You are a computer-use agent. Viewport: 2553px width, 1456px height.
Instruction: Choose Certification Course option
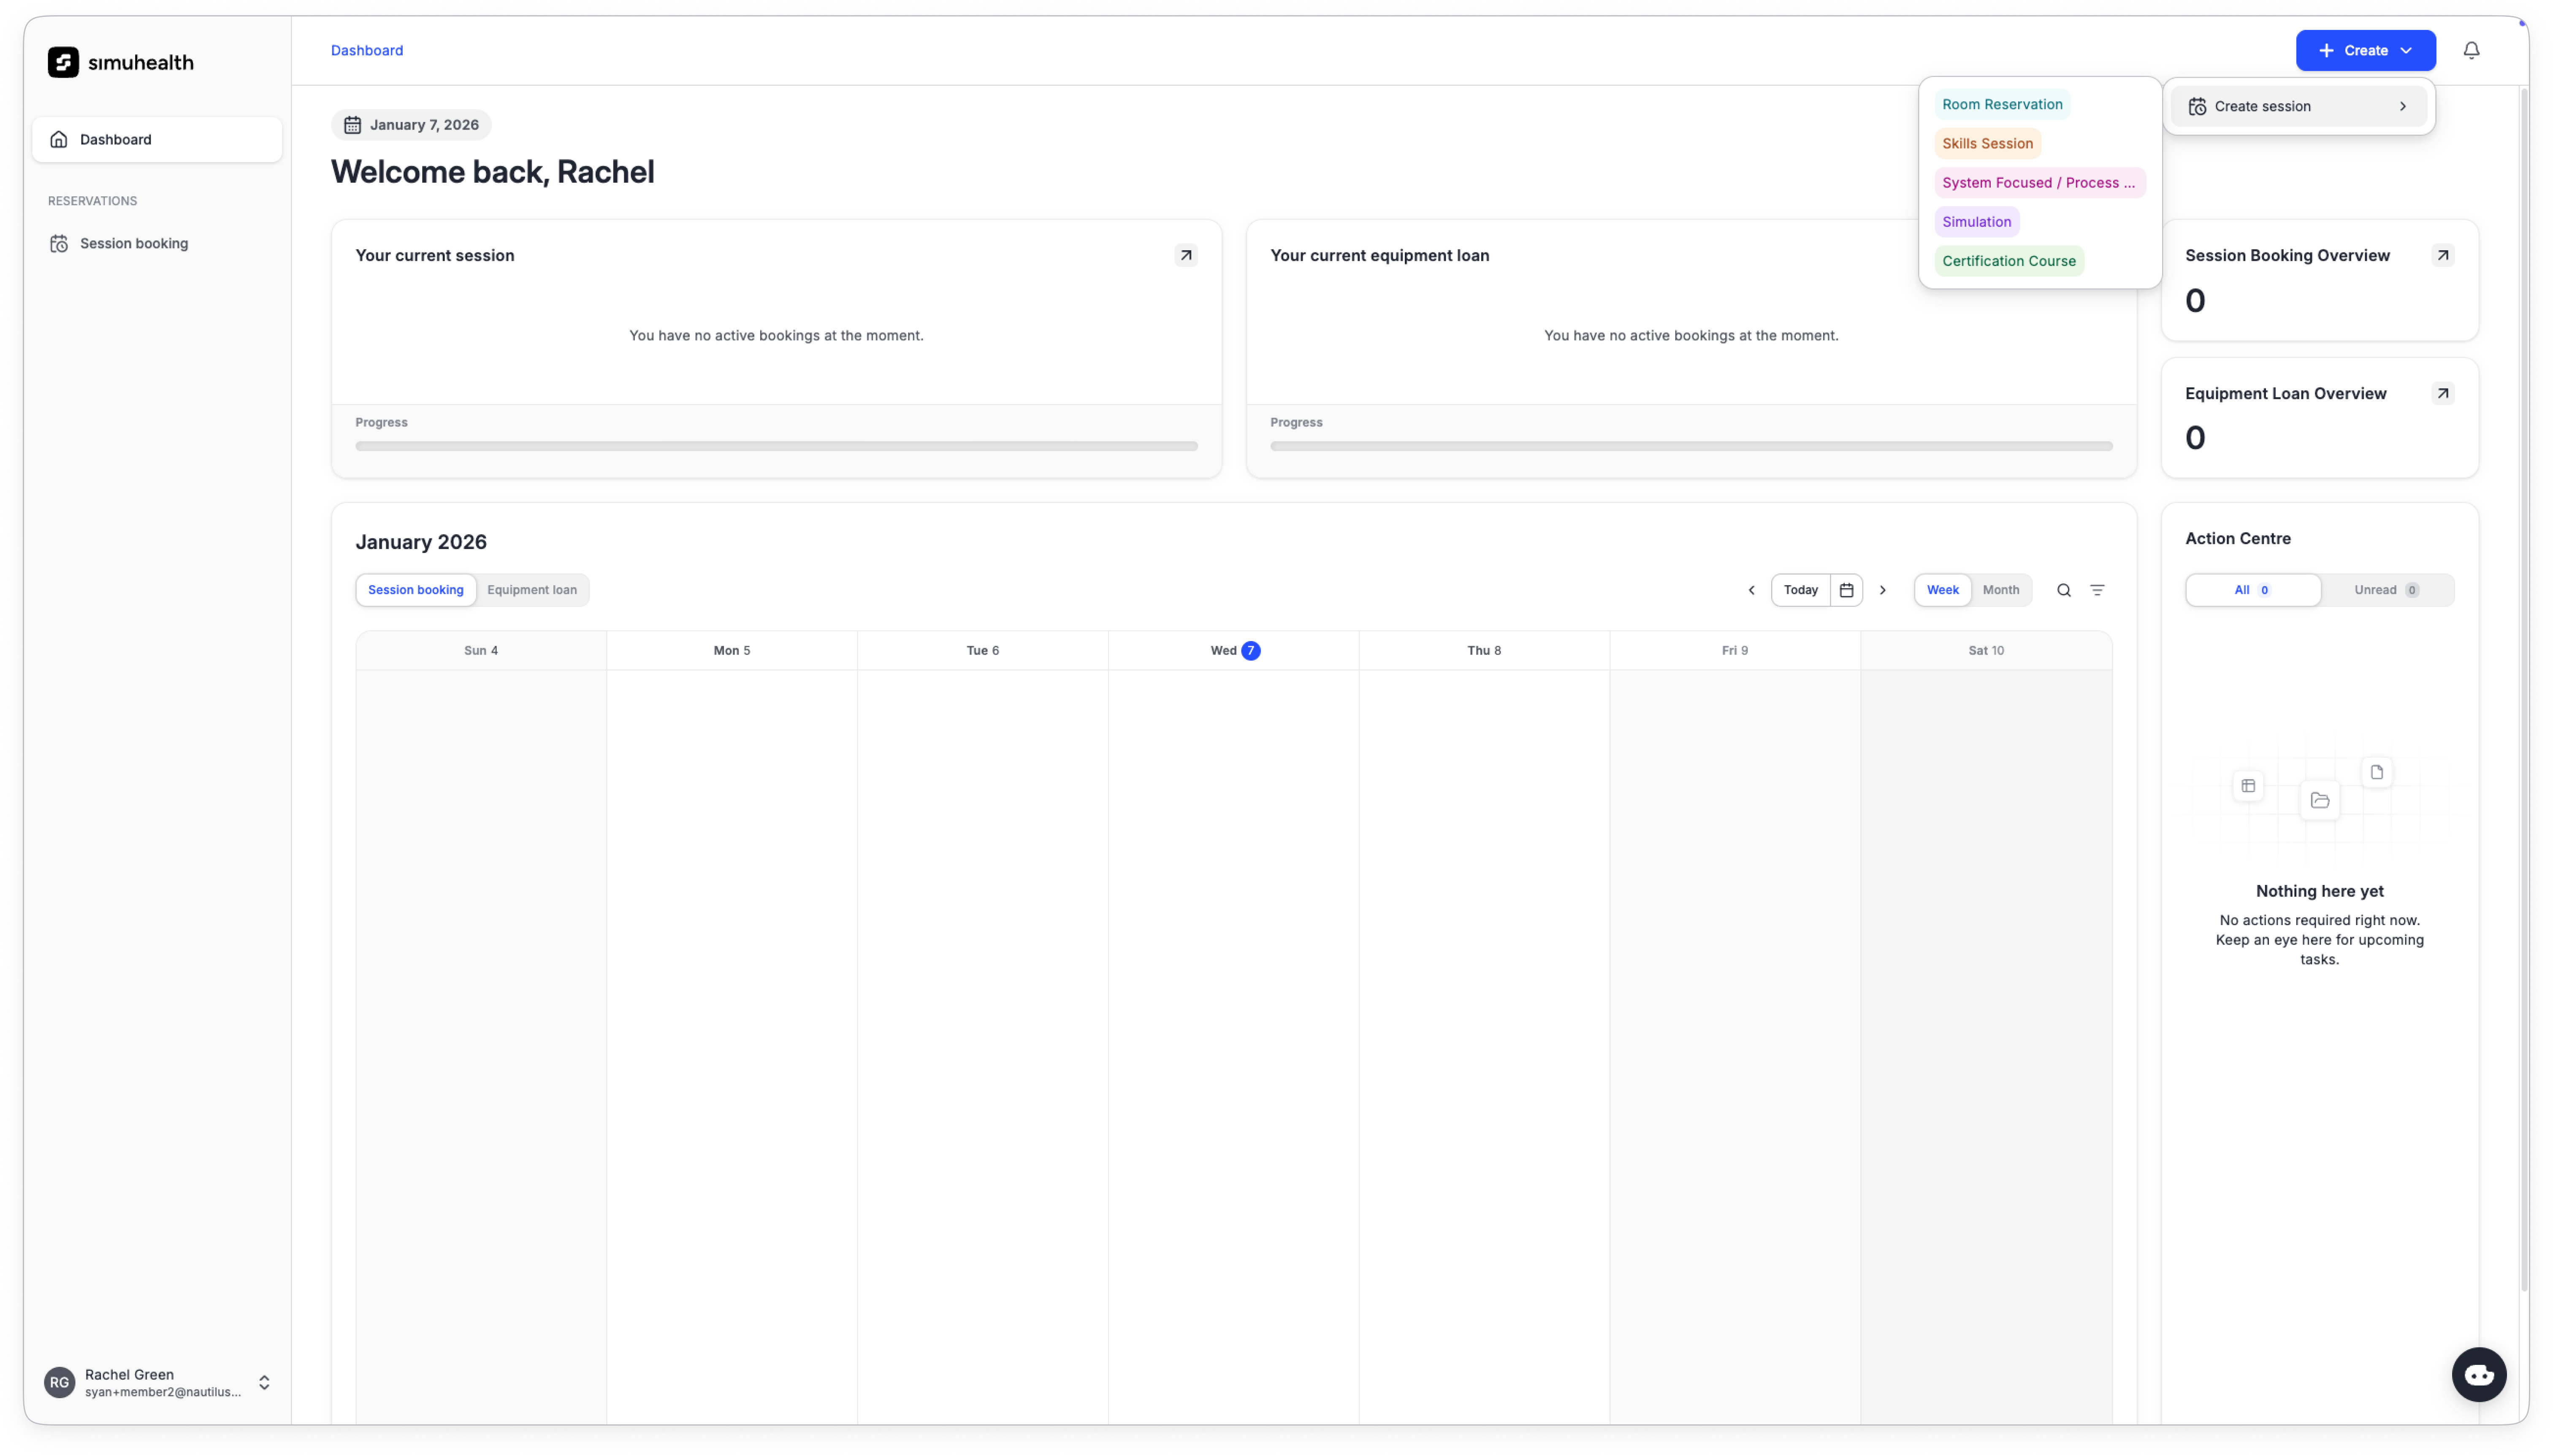click(2008, 261)
